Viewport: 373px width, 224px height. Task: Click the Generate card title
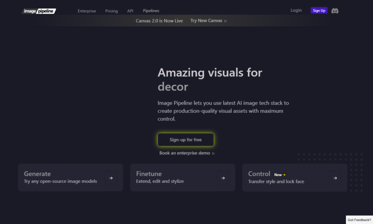point(37,174)
